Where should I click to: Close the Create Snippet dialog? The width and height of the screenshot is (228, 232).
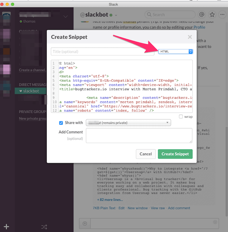[190, 37]
